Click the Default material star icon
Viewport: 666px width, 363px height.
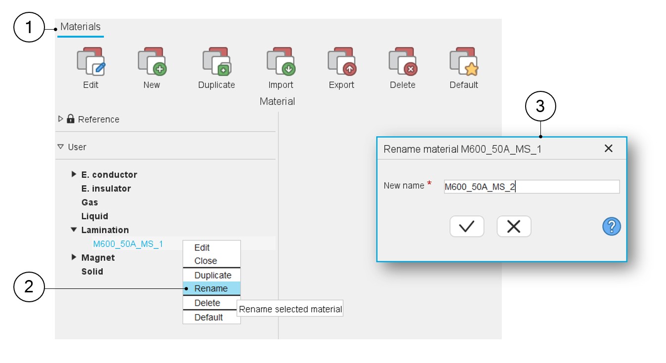[464, 62]
